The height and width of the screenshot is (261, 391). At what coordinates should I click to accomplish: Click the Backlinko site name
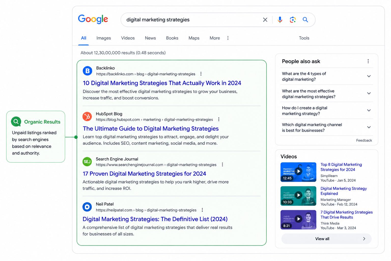(x=105, y=68)
